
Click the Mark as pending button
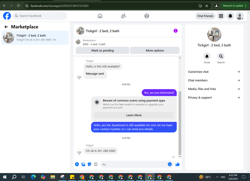click(102, 50)
